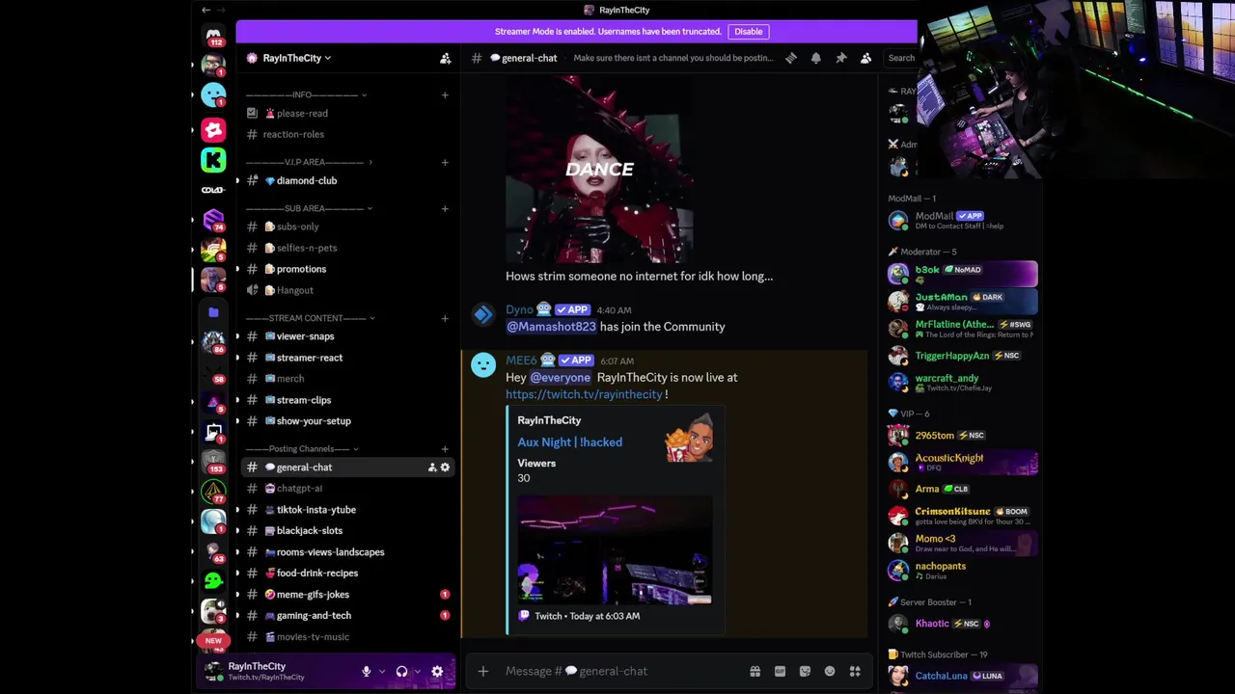Open user settings gear icon
The image size is (1235, 694).
[x=437, y=671]
